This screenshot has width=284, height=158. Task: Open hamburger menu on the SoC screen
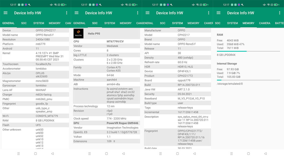click(77, 13)
